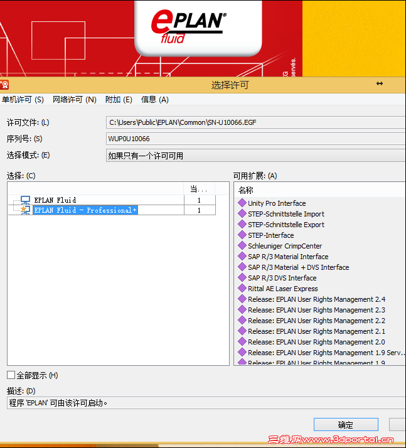This screenshot has width=406, height=448.
Task: Select Release: EPLAN User Rights Management 2.2
Action: (316, 321)
